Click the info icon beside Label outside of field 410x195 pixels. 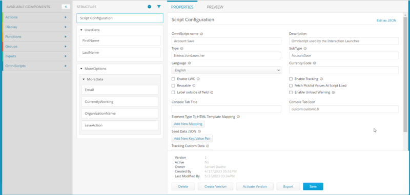pyautogui.click(x=212, y=92)
